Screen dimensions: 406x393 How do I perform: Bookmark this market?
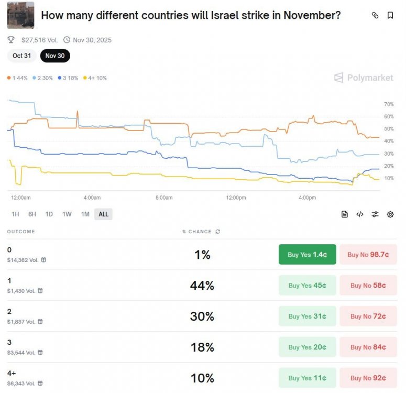coord(390,15)
